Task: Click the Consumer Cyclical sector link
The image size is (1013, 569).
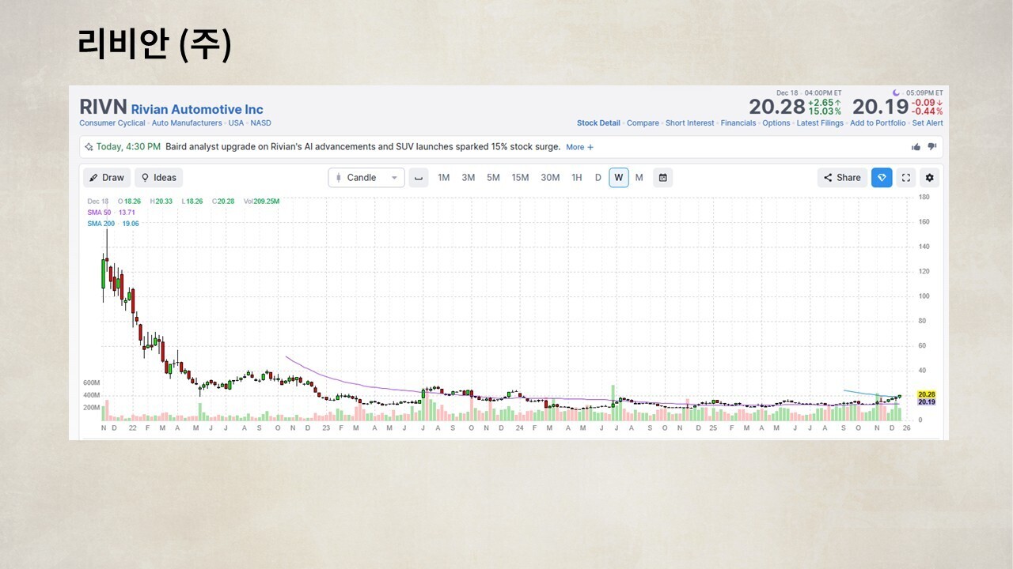Action: tap(112, 123)
